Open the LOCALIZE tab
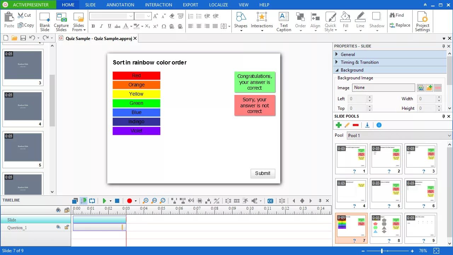This screenshot has height=255, width=453. [x=218, y=5]
